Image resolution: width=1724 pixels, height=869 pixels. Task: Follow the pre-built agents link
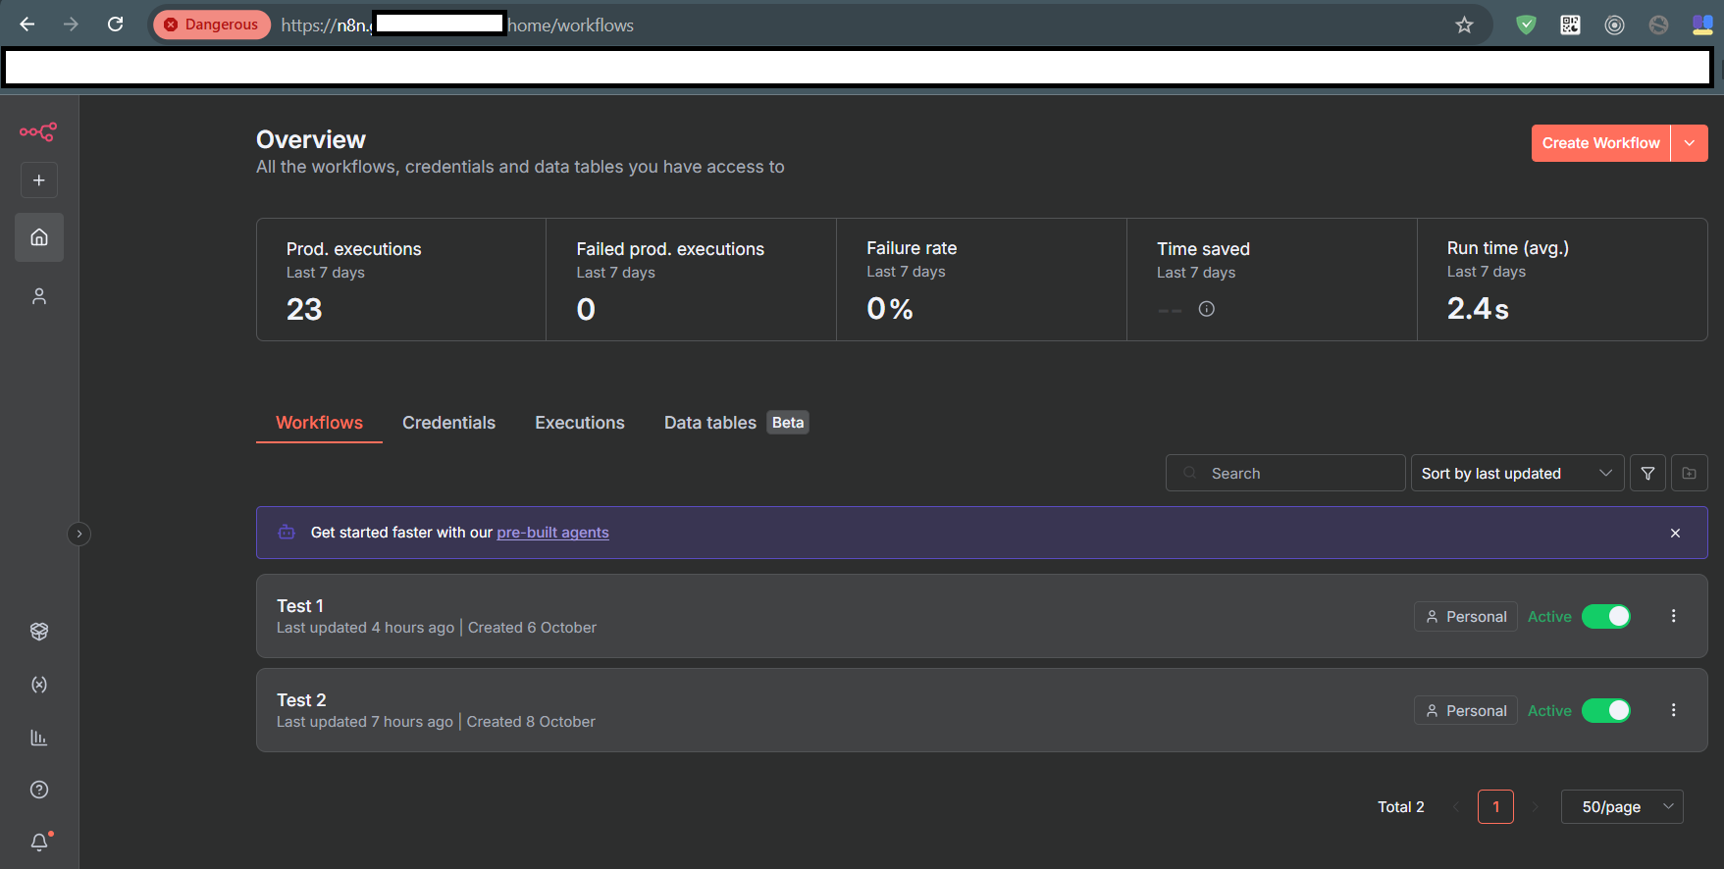pos(552,533)
